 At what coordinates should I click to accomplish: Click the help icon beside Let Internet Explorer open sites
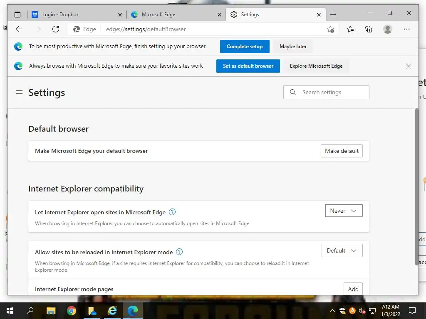[x=172, y=212]
